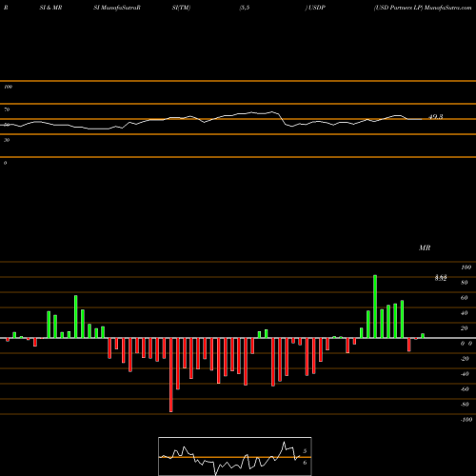This screenshot has width=476, height=476.
Task: Click the tallest green MR histogram bar
Action: pos(375,307)
